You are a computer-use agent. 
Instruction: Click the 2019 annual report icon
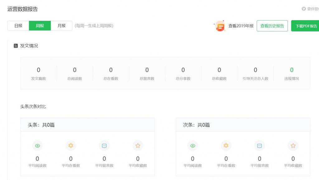point(220,26)
